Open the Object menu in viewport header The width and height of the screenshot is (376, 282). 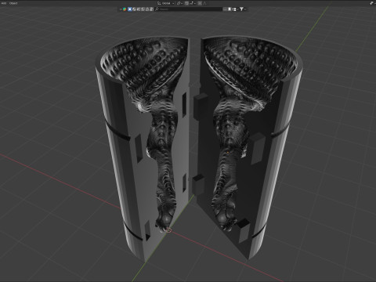pyautogui.click(x=13, y=3)
